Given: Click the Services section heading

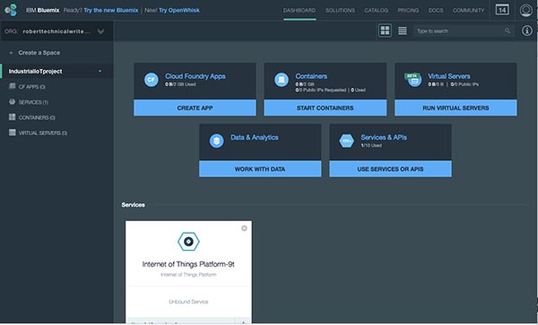Looking at the screenshot, I should click(133, 205).
